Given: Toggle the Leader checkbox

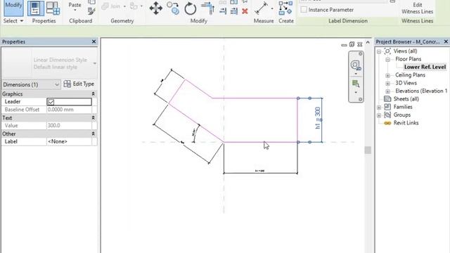Looking at the screenshot, I should (x=51, y=102).
